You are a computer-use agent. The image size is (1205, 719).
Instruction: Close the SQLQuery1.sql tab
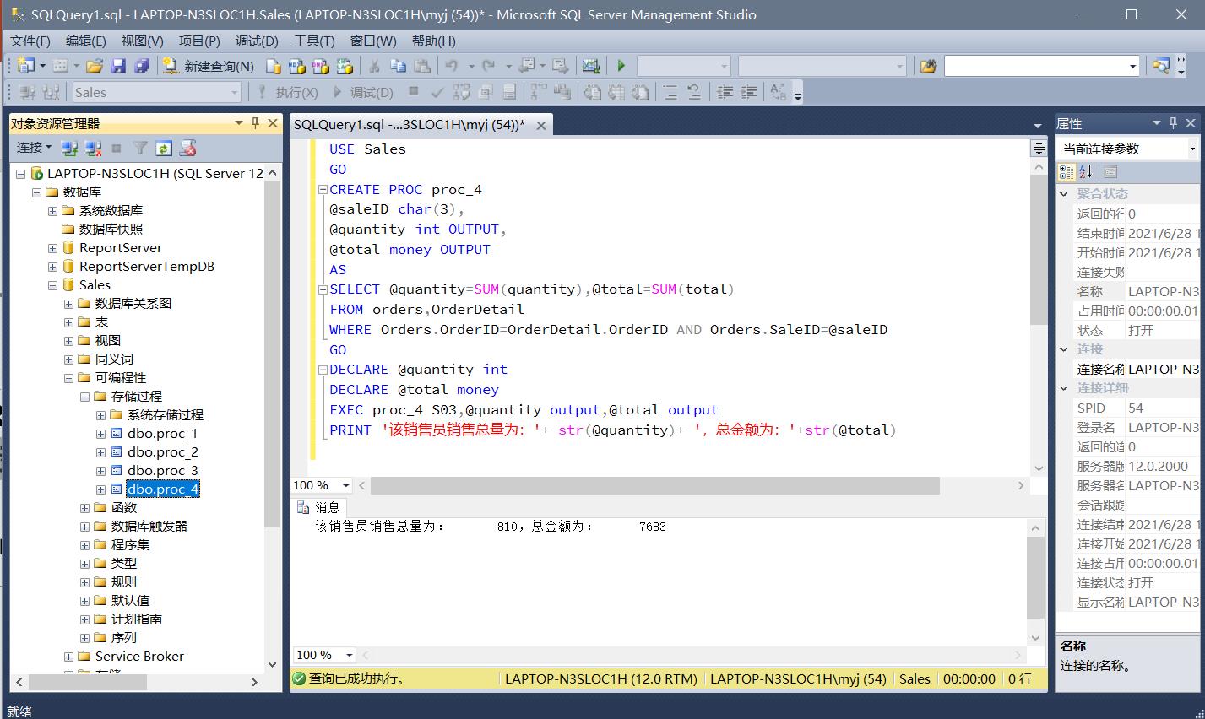click(541, 125)
